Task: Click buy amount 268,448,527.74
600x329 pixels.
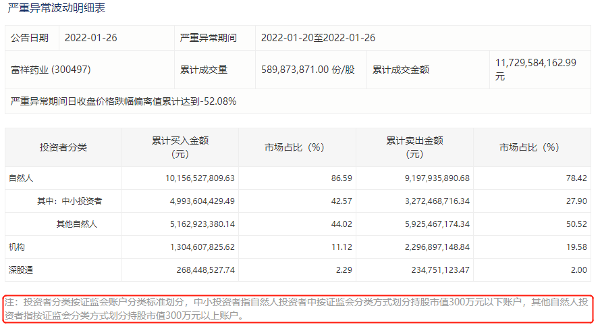Action: pos(205,270)
